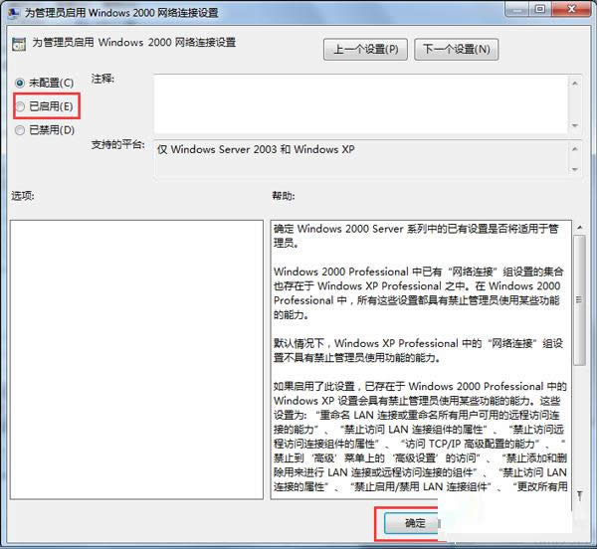Viewport: 599px width, 549px height.
Task: Select the 已启用(E) radio option
Action: coord(20,106)
